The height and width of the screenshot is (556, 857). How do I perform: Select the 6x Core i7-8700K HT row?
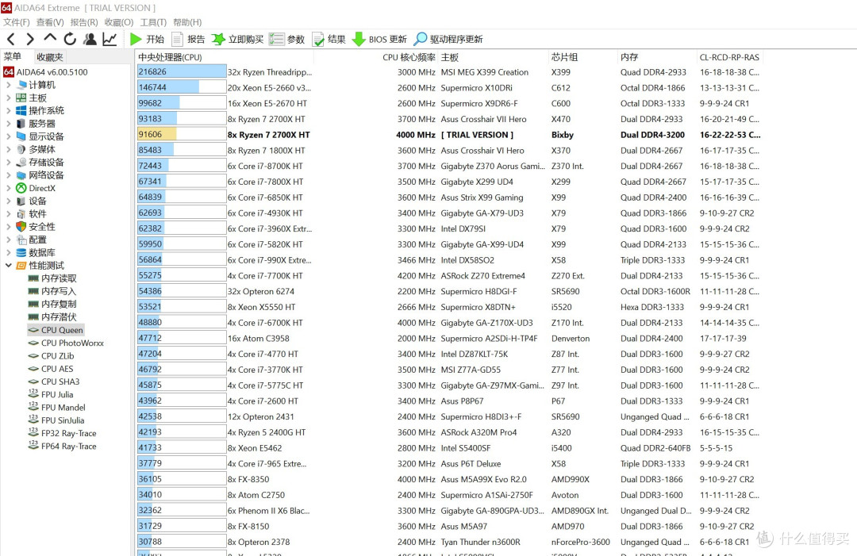pyautogui.click(x=448, y=166)
